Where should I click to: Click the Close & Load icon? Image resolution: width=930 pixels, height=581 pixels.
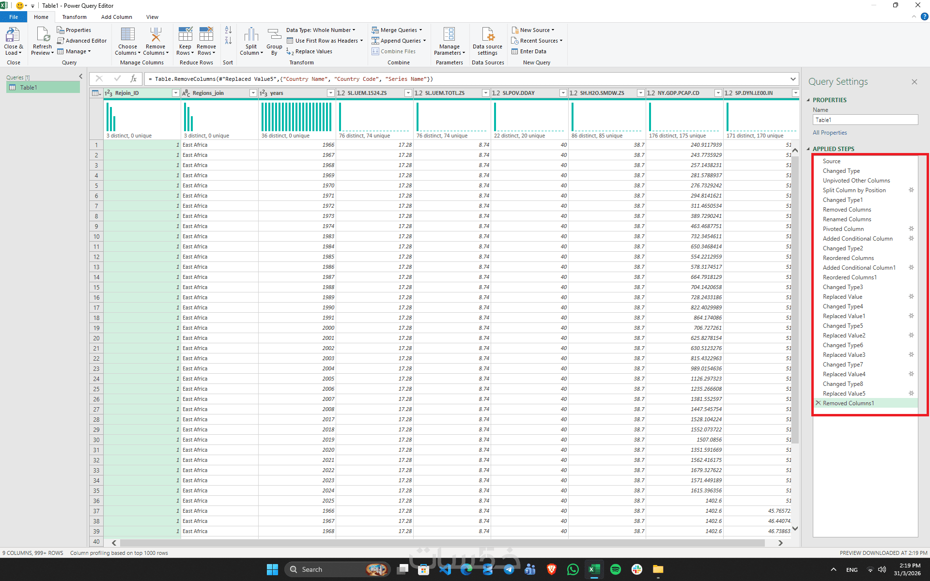pos(13,35)
